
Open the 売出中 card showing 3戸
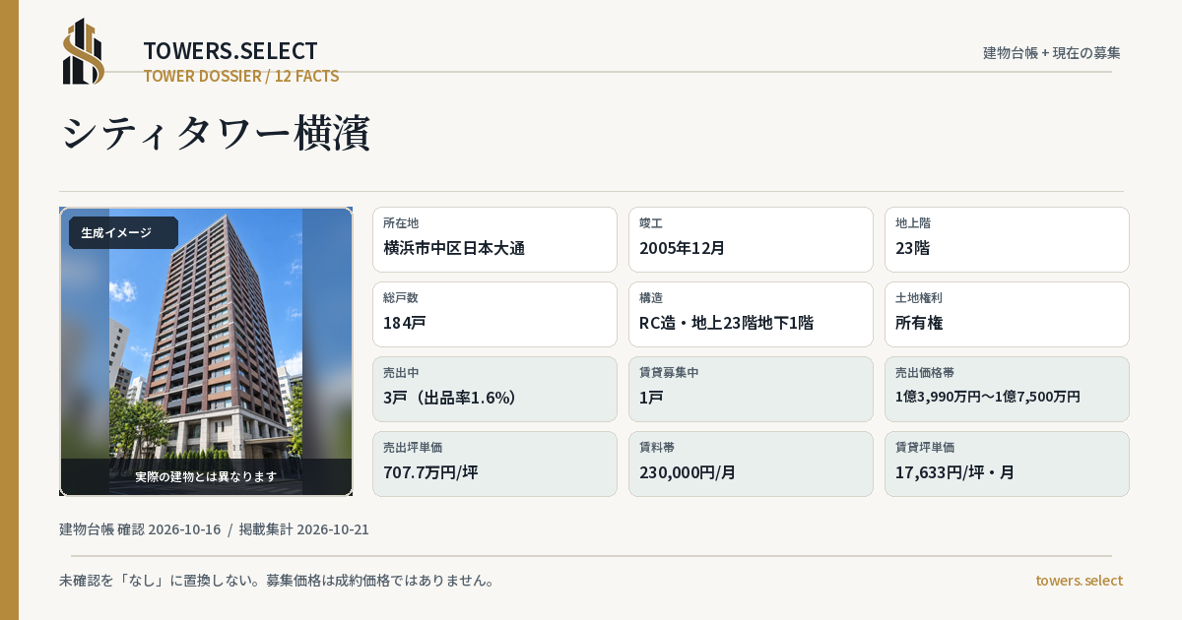494,389
